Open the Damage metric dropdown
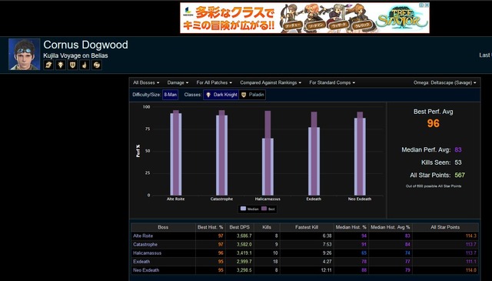Viewport: 492px width, 281px height. (178, 82)
